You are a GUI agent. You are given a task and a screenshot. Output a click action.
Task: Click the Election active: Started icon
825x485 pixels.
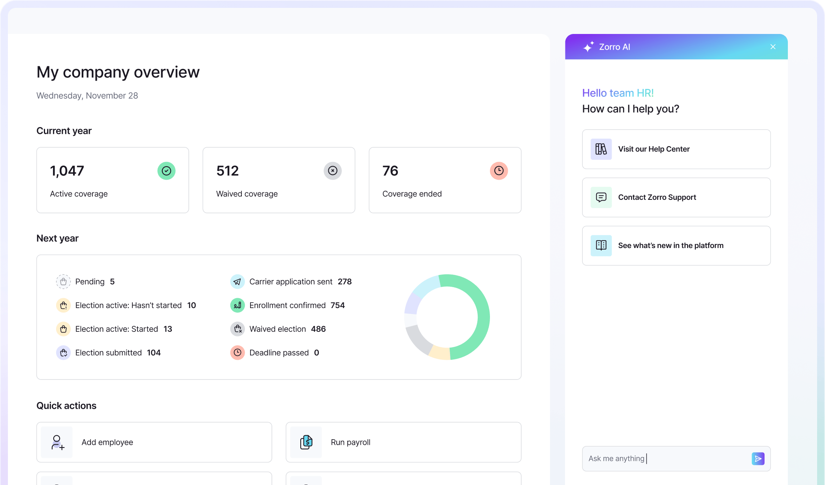(x=63, y=329)
